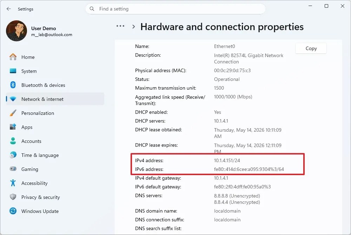The width and height of the screenshot is (351, 235).
Task: Click the Network Wi-Fi icon
Action: point(13,99)
